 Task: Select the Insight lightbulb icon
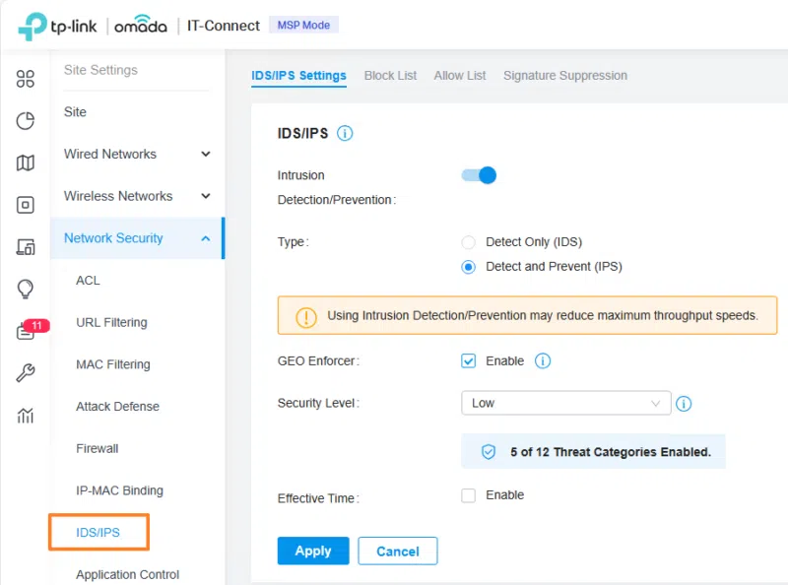pos(26,290)
